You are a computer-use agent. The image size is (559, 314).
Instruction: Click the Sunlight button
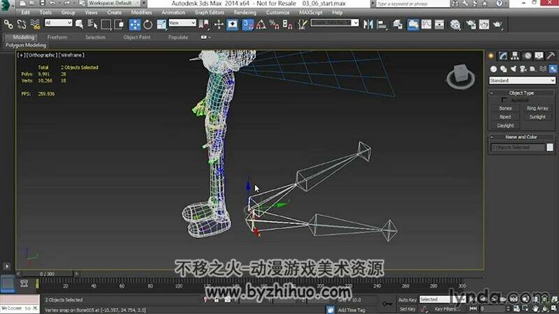click(537, 117)
